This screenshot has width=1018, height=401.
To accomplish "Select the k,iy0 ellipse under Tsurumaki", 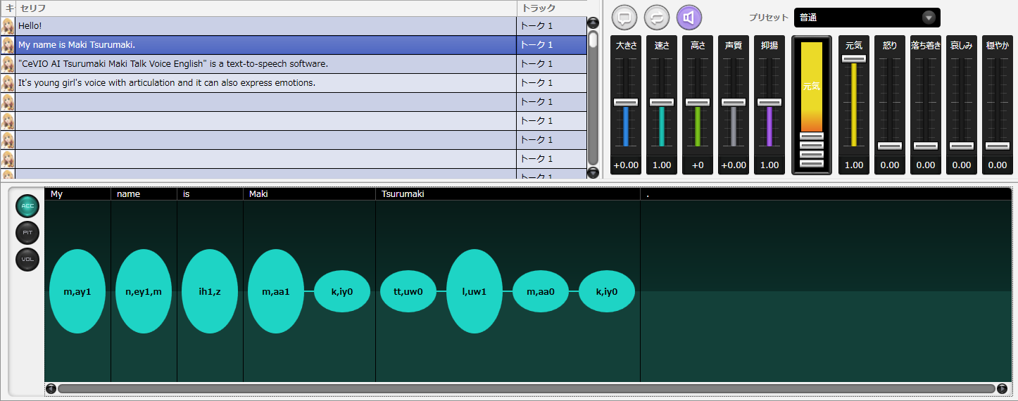I will [607, 291].
